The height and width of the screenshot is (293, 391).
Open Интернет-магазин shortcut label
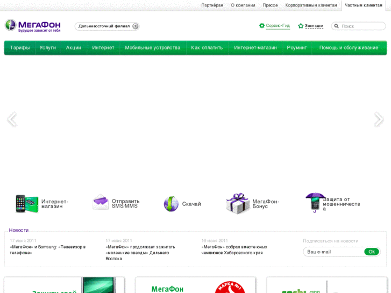(55, 204)
